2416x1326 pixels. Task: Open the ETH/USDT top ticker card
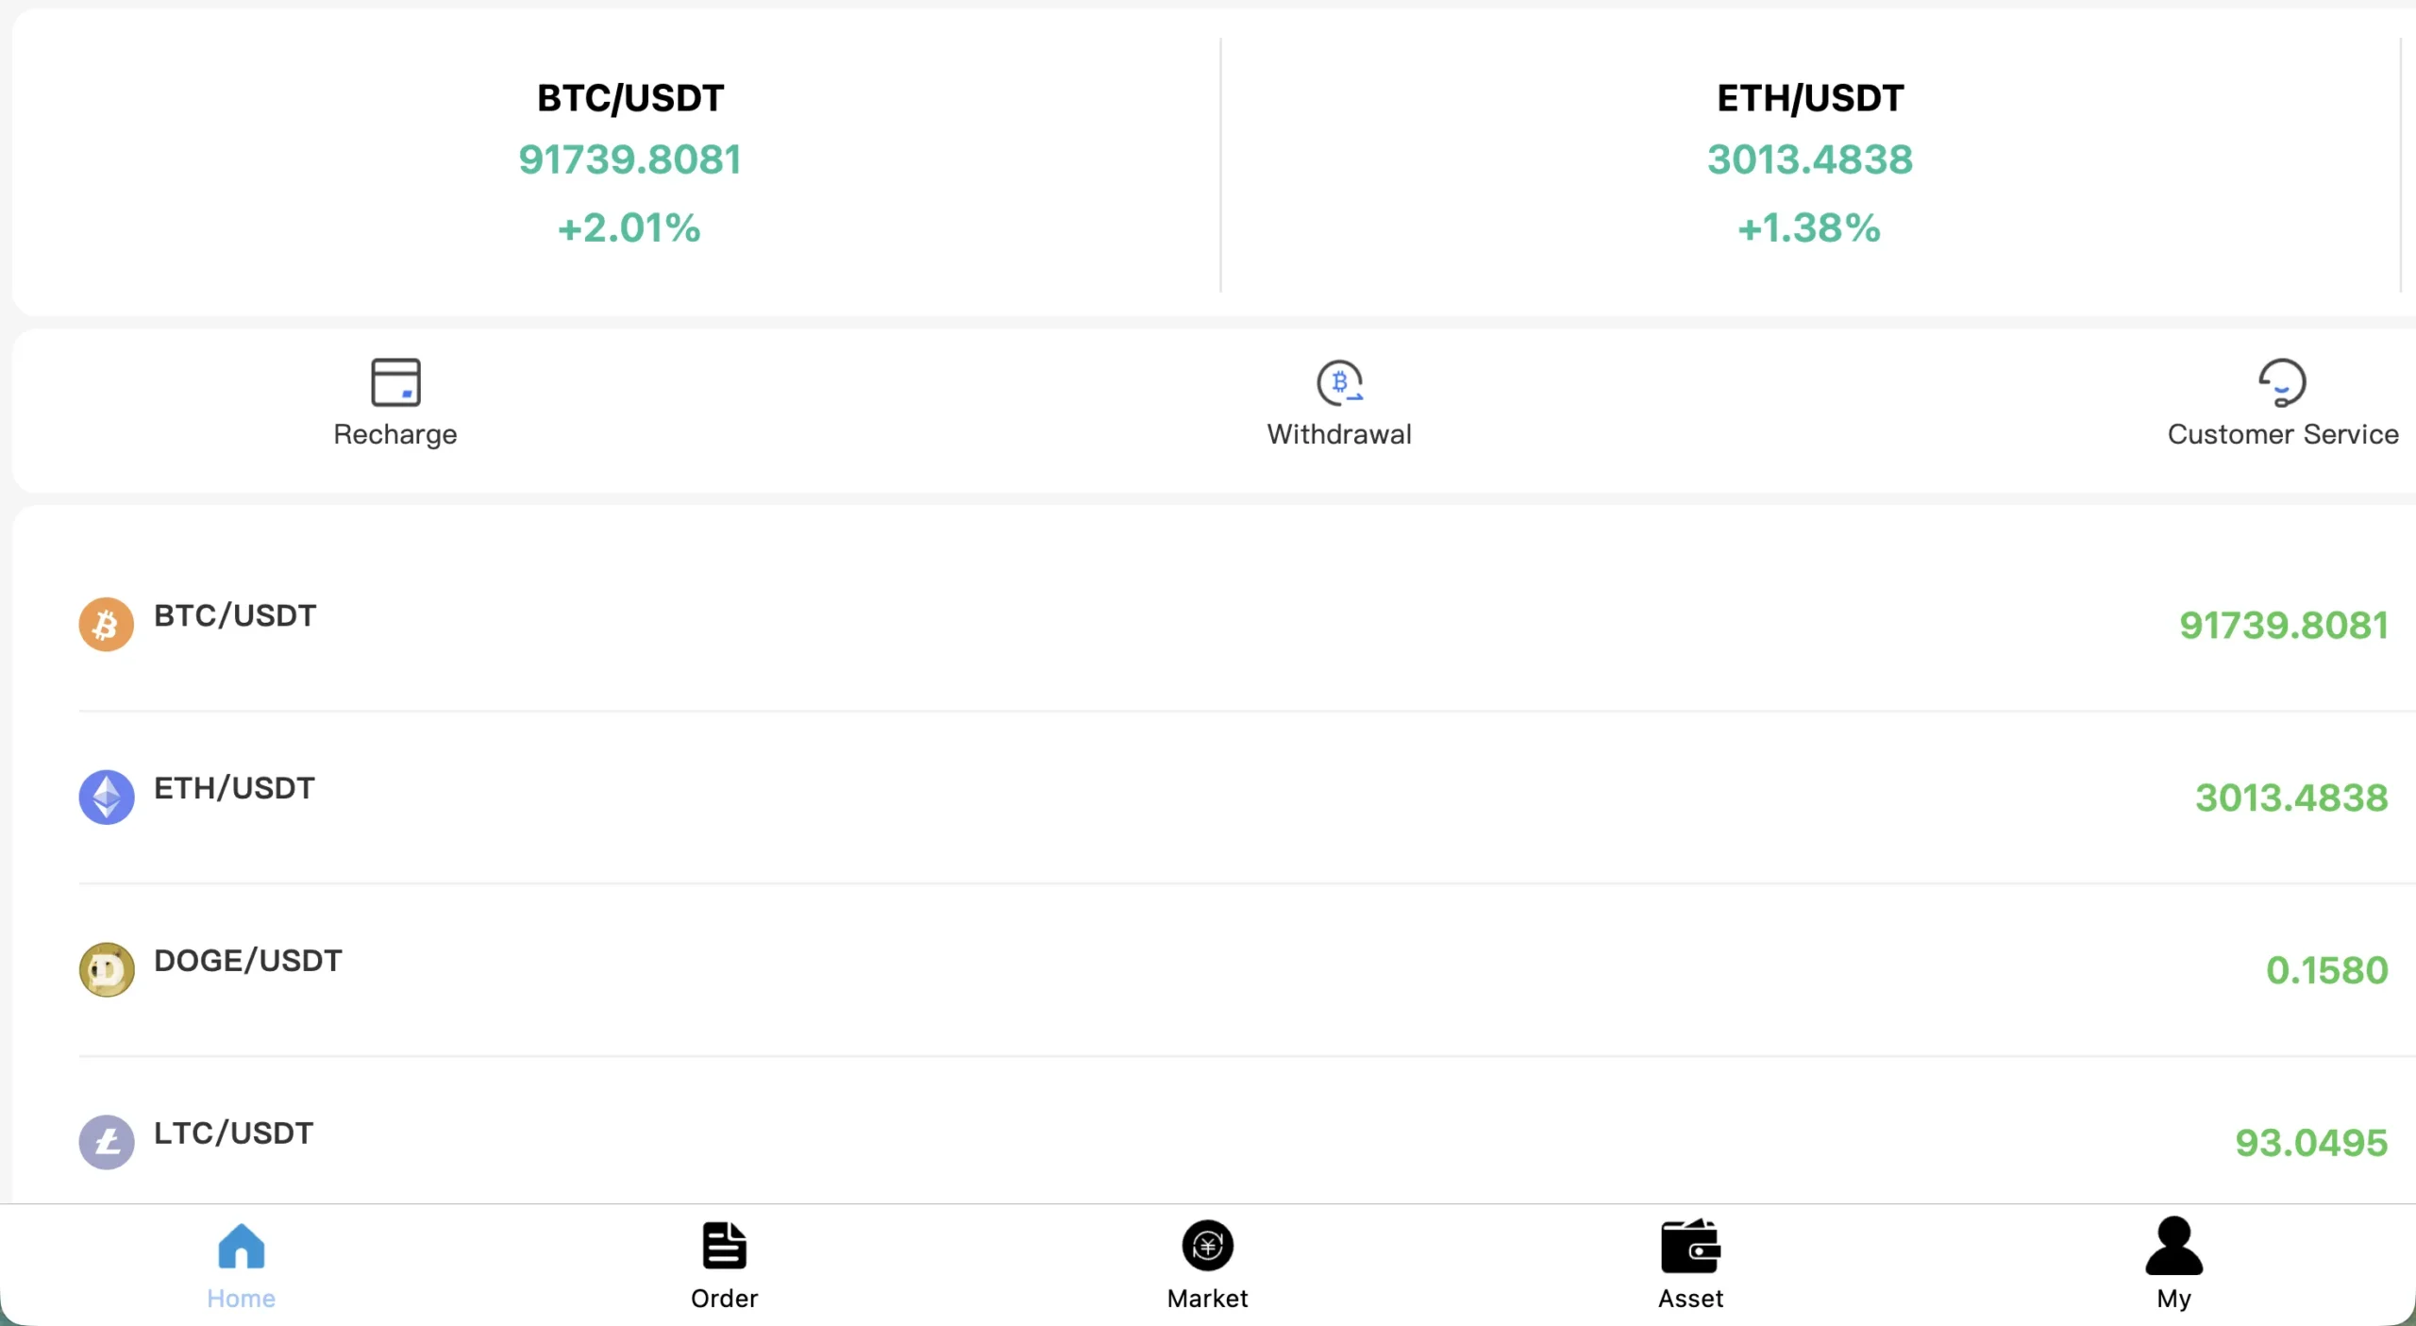1810,163
